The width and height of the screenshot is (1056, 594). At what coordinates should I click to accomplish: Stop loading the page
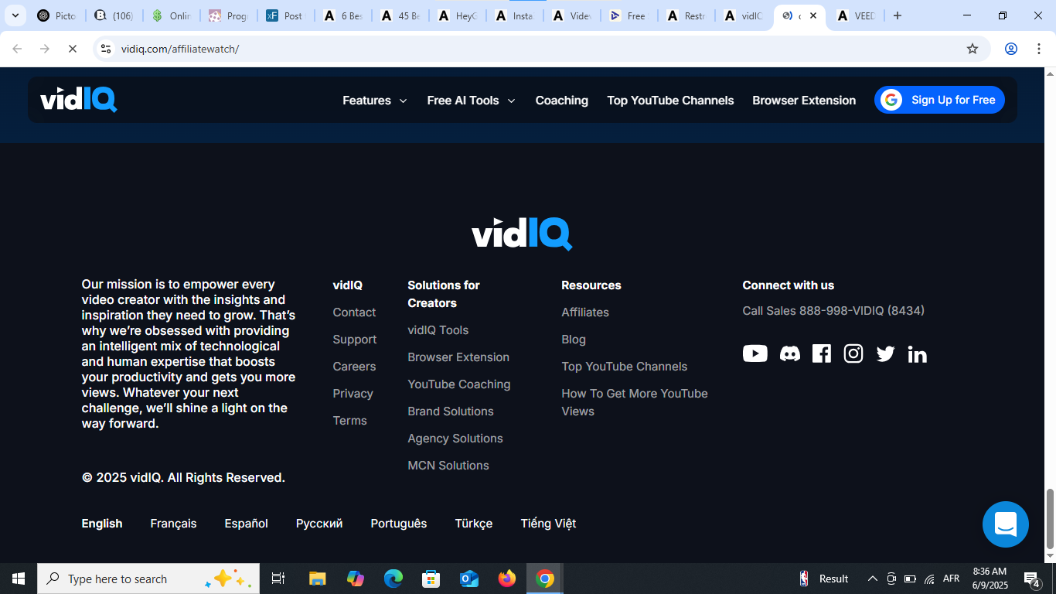click(x=72, y=49)
